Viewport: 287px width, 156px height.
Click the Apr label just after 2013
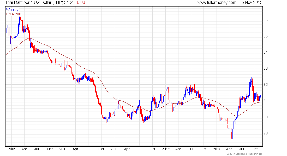[229, 149]
